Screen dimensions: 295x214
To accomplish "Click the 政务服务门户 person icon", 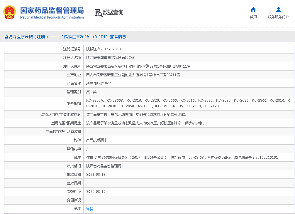I will [x=278, y=10].
